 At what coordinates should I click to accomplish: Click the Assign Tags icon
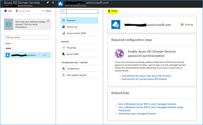[x=17, y=11]
